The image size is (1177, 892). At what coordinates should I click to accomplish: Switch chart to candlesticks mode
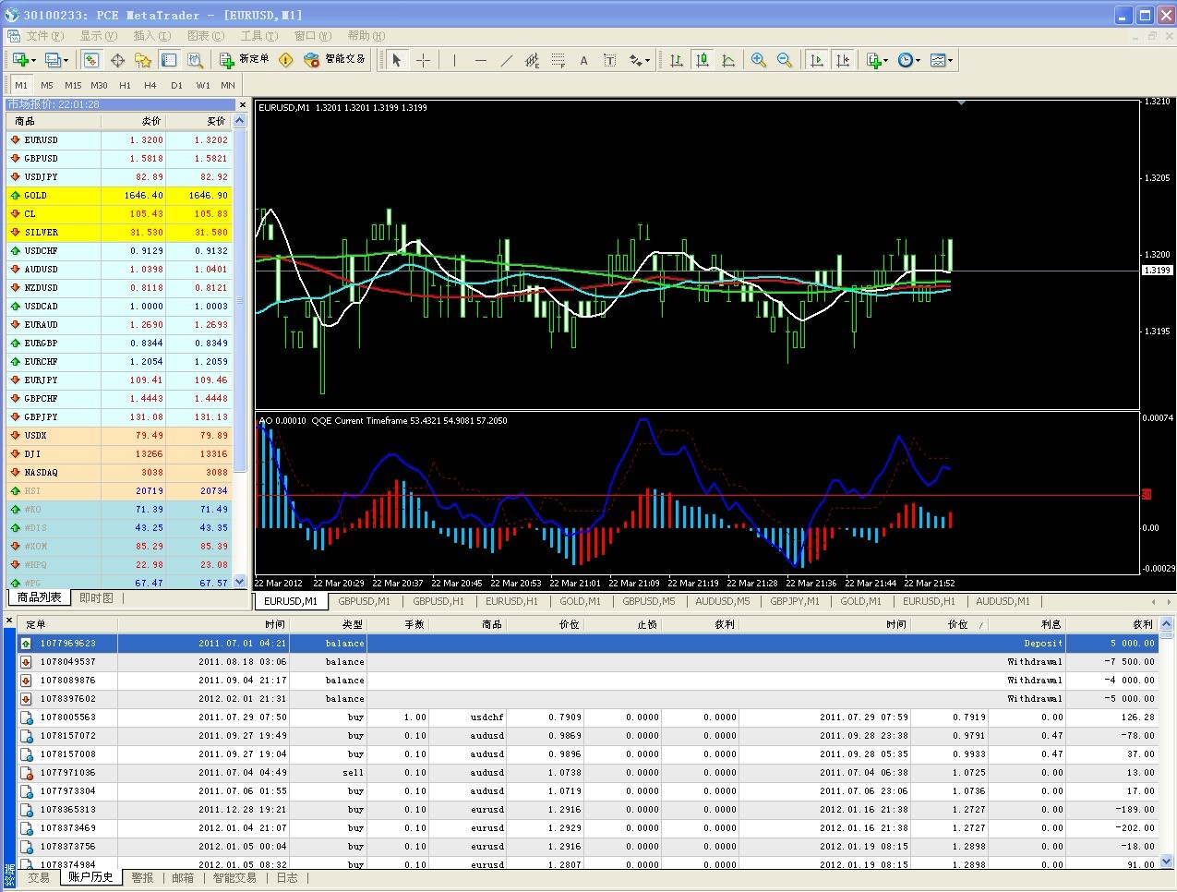coord(703,60)
